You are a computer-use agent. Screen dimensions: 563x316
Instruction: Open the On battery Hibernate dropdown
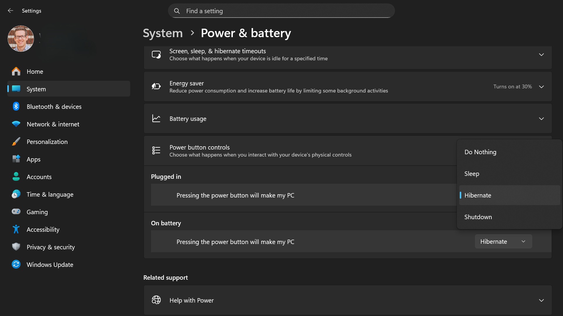coord(503,242)
